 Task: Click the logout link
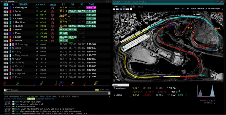click(x=15, y=90)
